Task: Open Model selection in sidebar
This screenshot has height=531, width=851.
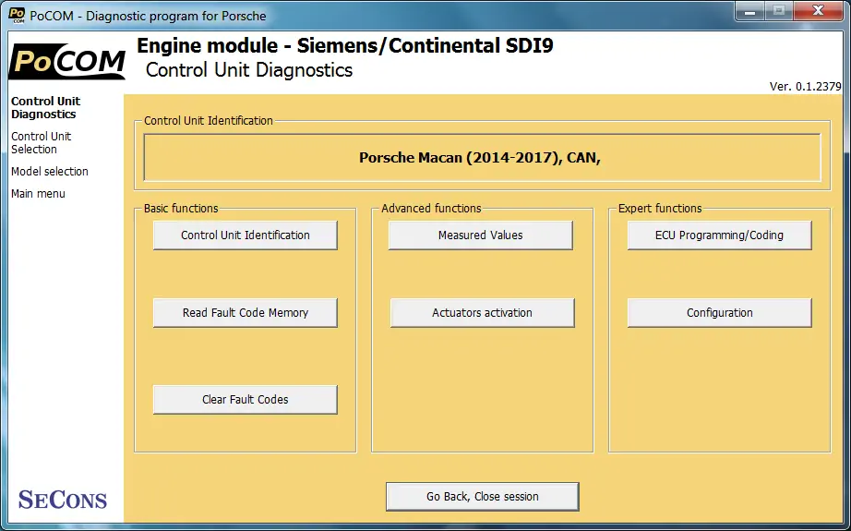Action: [x=50, y=172]
